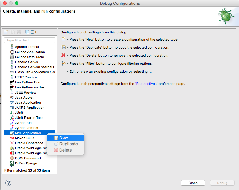Click the Java Application J icon

(12, 102)
